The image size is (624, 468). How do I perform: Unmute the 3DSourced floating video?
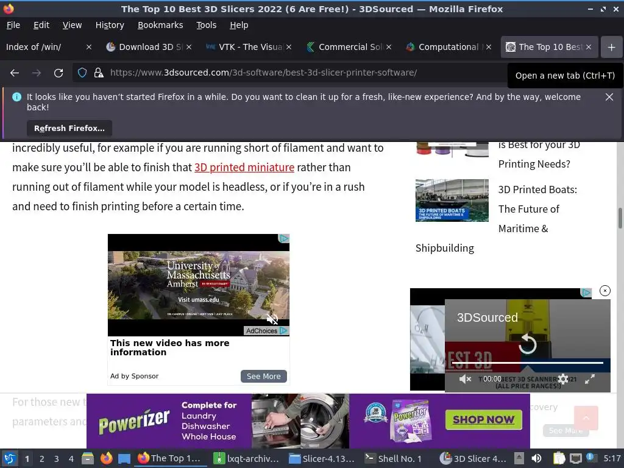[465, 379]
